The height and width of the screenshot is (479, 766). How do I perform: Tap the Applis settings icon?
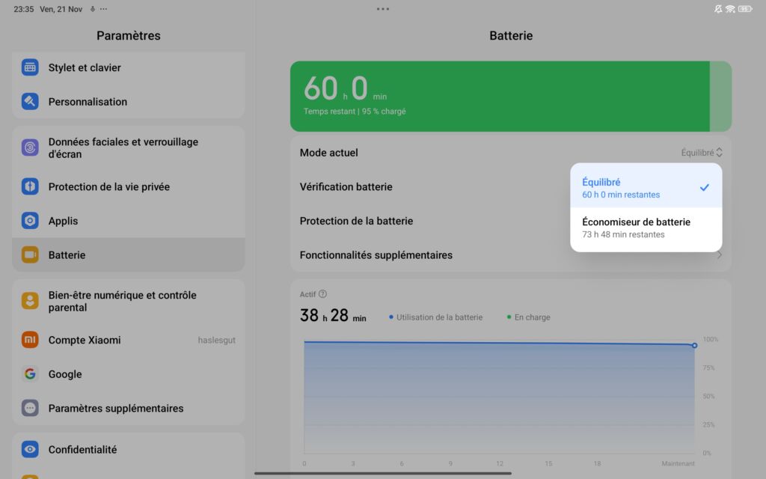pos(29,221)
